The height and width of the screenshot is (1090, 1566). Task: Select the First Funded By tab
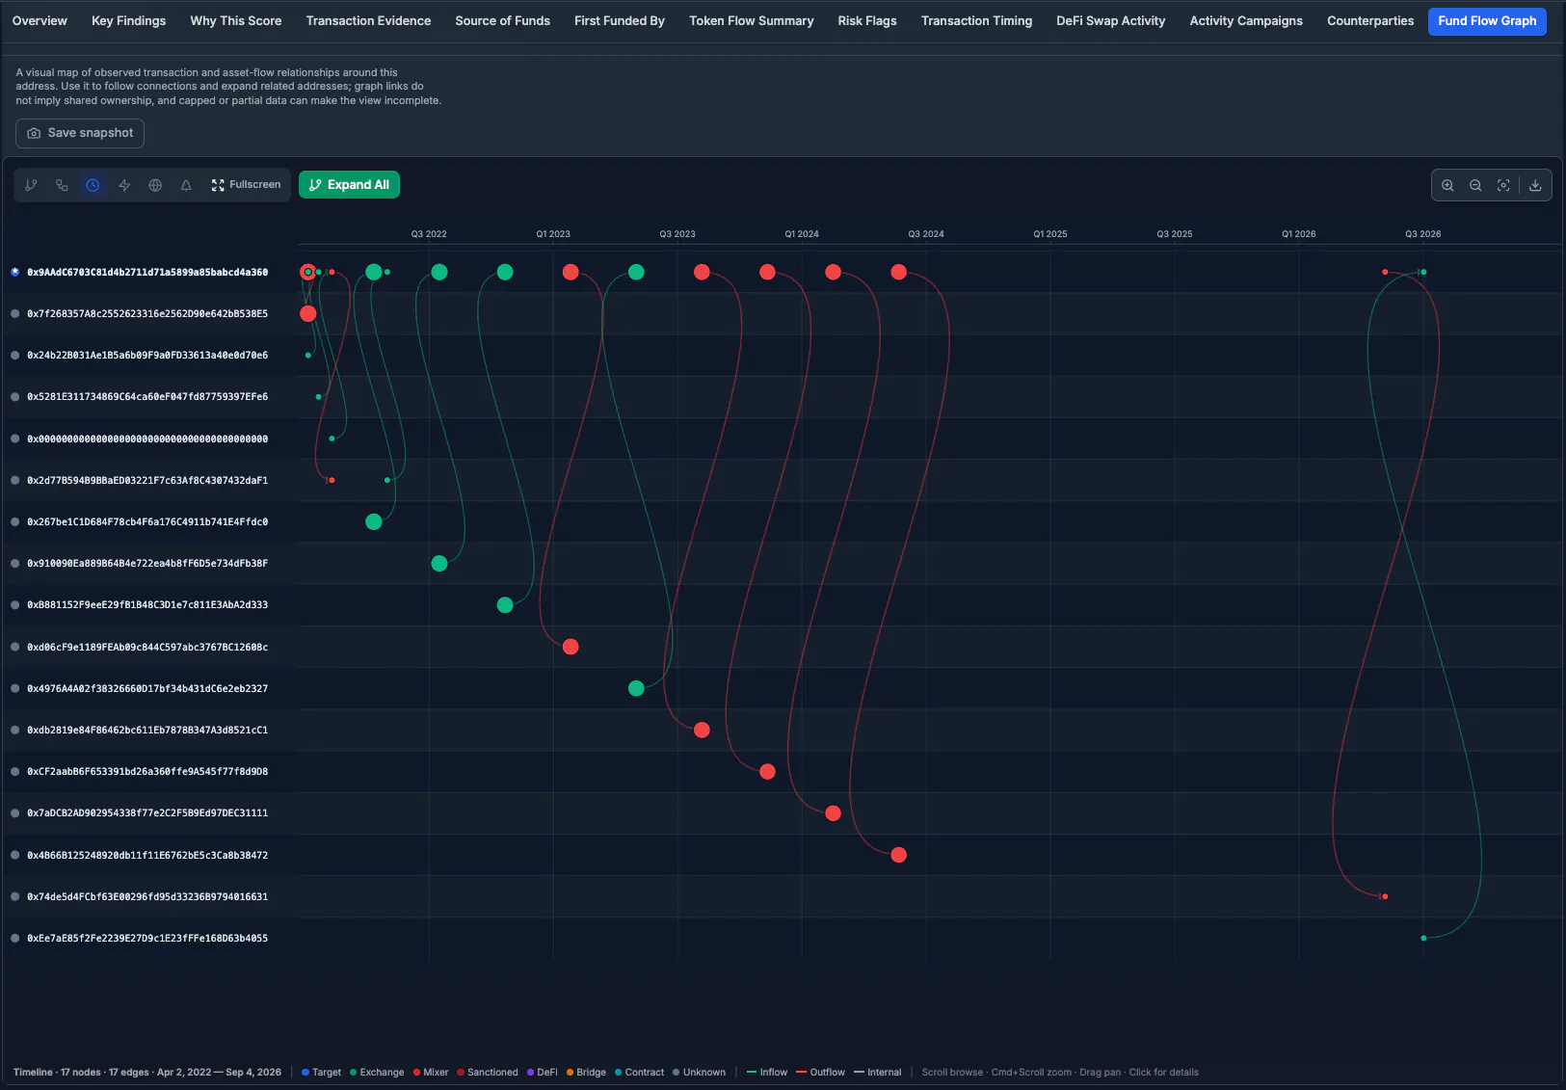[620, 21]
